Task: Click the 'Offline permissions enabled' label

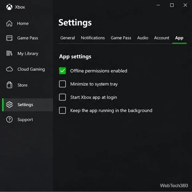Action: [99, 71]
